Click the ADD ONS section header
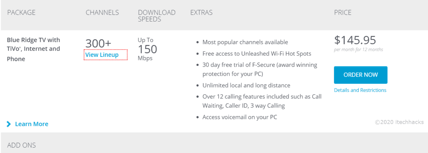The width and height of the screenshot is (428, 153). pyautogui.click(x=21, y=145)
